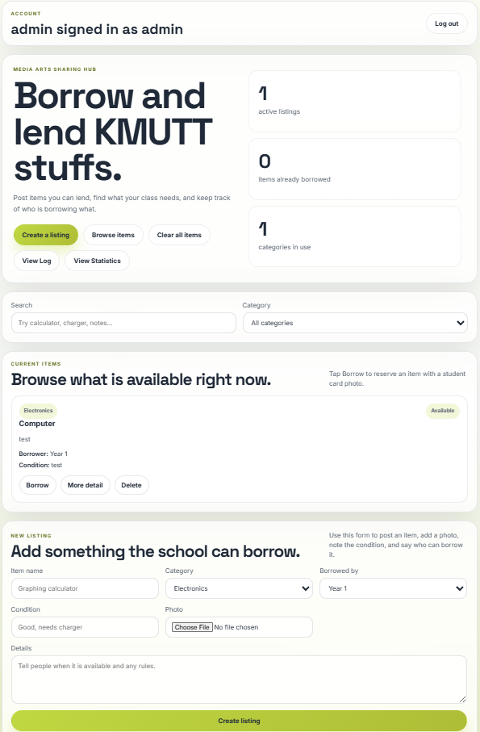The image size is (480, 732).
Task: Delete the Computer listing
Action: coord(131,485)
